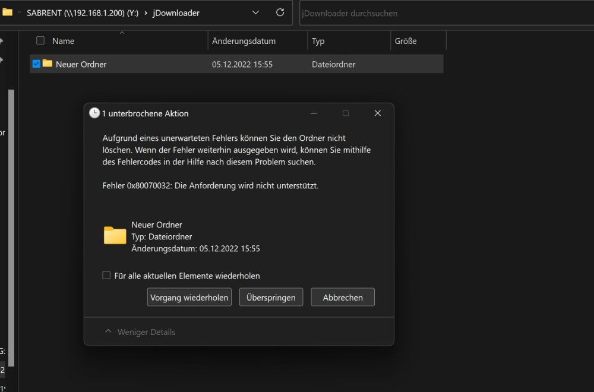Minimize the '1 unterbrochene Aktion' dialog
The width and height of the screenshot is (594, 392).
[x=314, y=113]
